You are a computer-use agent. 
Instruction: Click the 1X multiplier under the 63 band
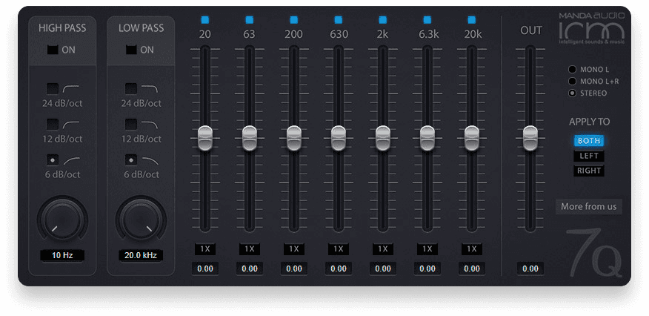coord(250,249)
